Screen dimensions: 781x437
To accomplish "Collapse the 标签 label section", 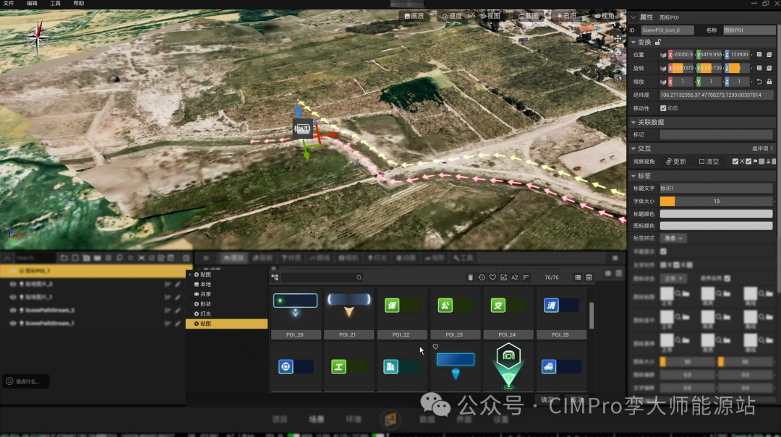I will pyautogui.click(x=633, y=176).
